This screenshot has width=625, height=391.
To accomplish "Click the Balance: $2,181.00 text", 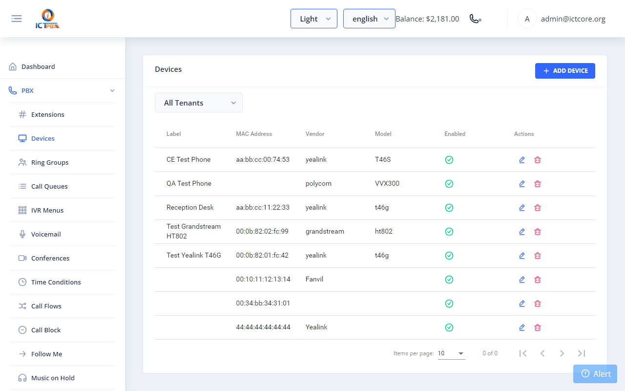I will pyautogui.click(x=427, y=19).
